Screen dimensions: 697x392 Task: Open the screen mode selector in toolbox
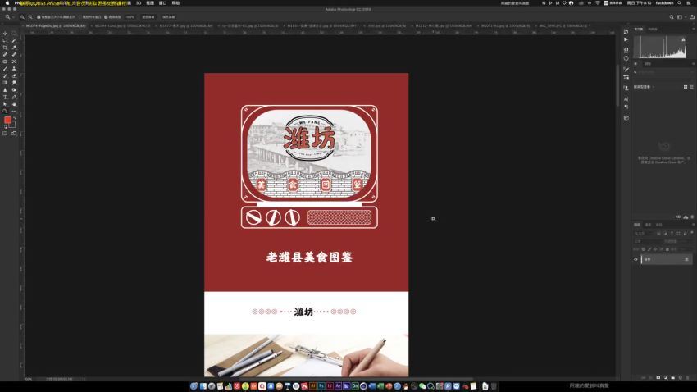coord(14,134)
